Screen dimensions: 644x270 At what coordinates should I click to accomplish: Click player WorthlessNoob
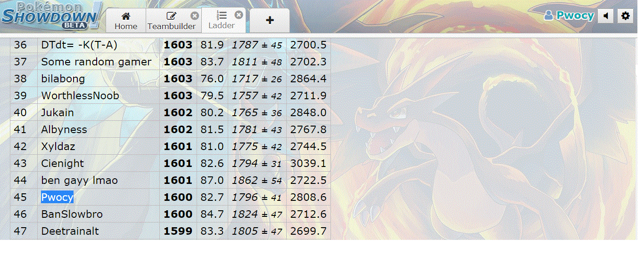pyautogui.click(x=80, y=96)
